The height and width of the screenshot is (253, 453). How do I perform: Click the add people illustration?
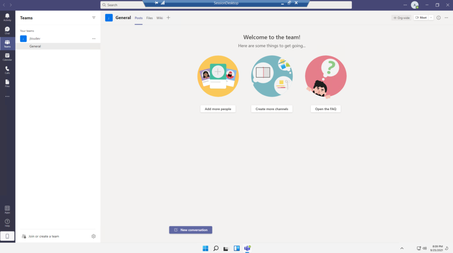pos(218,76)
